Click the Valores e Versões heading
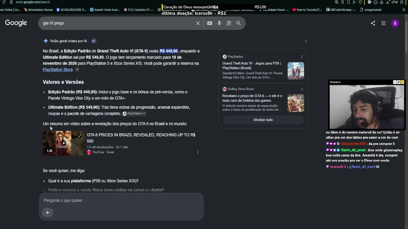 63,82
